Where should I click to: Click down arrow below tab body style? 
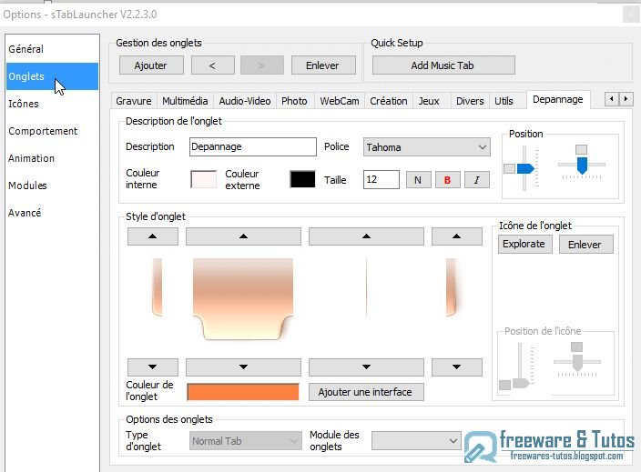point(244,367)
